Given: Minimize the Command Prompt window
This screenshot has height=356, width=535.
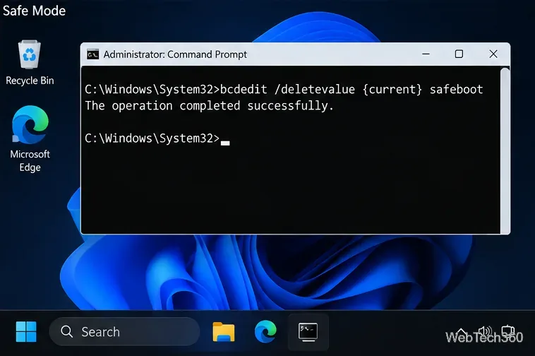Looking at the screenshot, I should click(426, 54).
